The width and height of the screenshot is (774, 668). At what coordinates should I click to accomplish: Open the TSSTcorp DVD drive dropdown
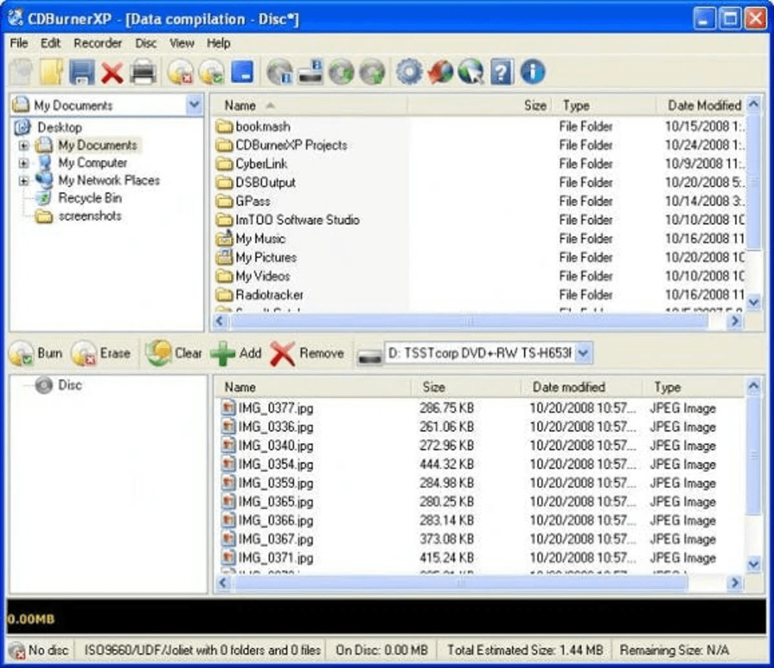click(x=583, y=353)
